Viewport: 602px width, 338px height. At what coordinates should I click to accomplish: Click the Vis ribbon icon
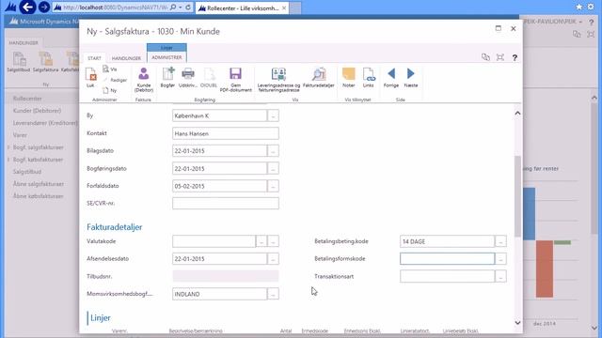[x=109, y=69]
